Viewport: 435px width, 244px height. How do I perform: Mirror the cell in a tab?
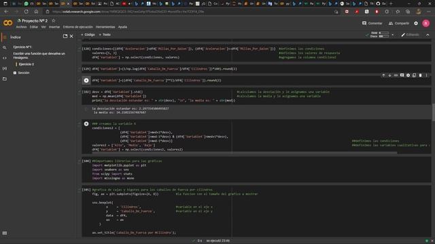coord(414,75)
